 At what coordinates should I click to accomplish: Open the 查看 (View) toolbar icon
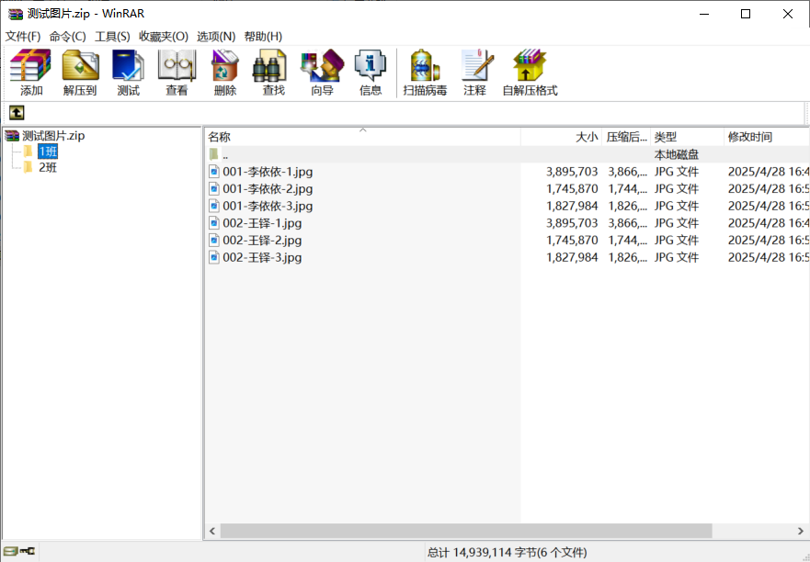click(x=177, y=73)
